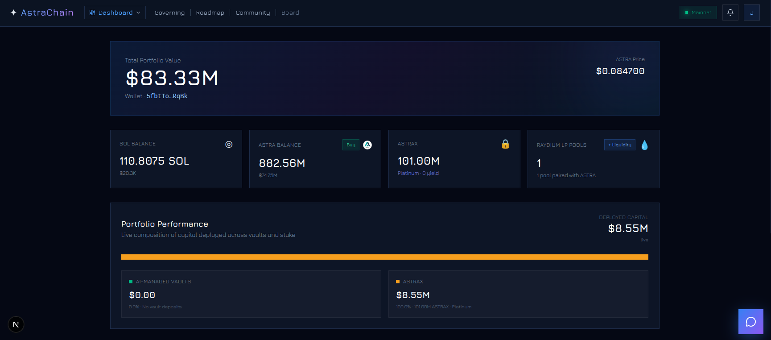Click the SOL BALANCE label
771x340 pixels.
137,144
